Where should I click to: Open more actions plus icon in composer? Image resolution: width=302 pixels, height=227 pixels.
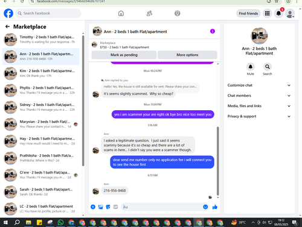(x=93, y=207)
